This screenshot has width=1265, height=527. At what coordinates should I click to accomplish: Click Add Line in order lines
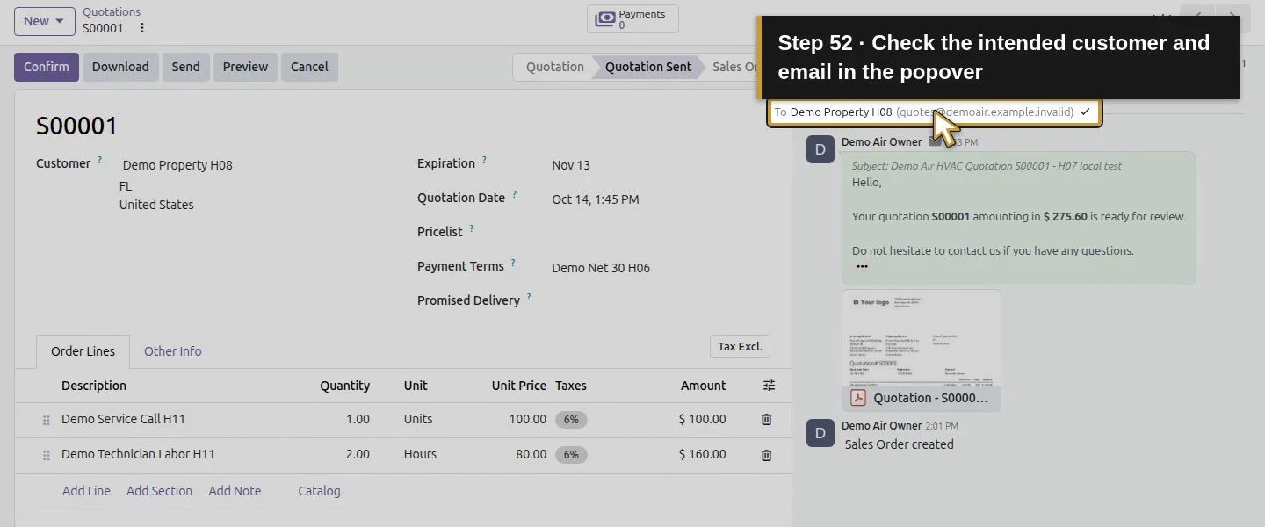pos(86,491)
